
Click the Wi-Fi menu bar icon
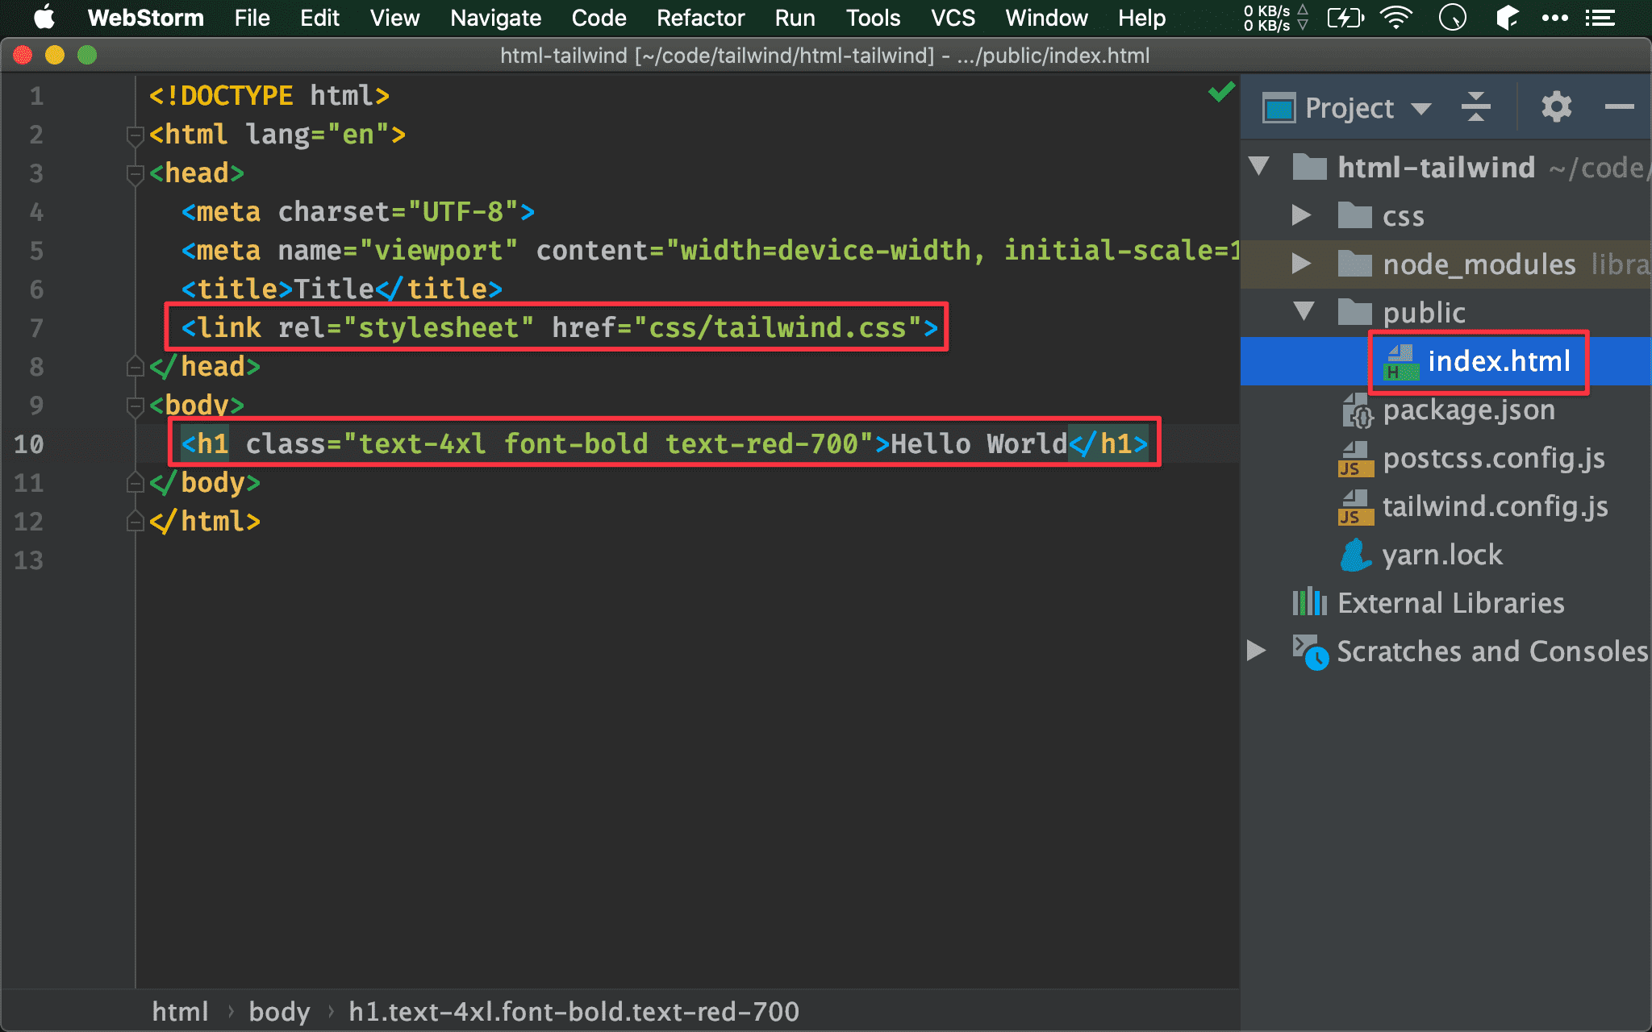1396,17
